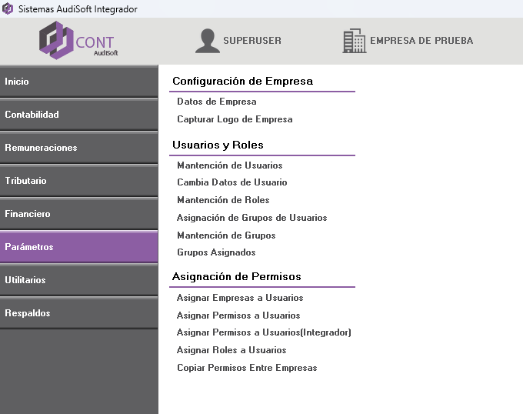Choose Asignar Permisos a Usuarios(Integrador)
The width and height of the screenshot is (523, 414).
tap(264, 332)
